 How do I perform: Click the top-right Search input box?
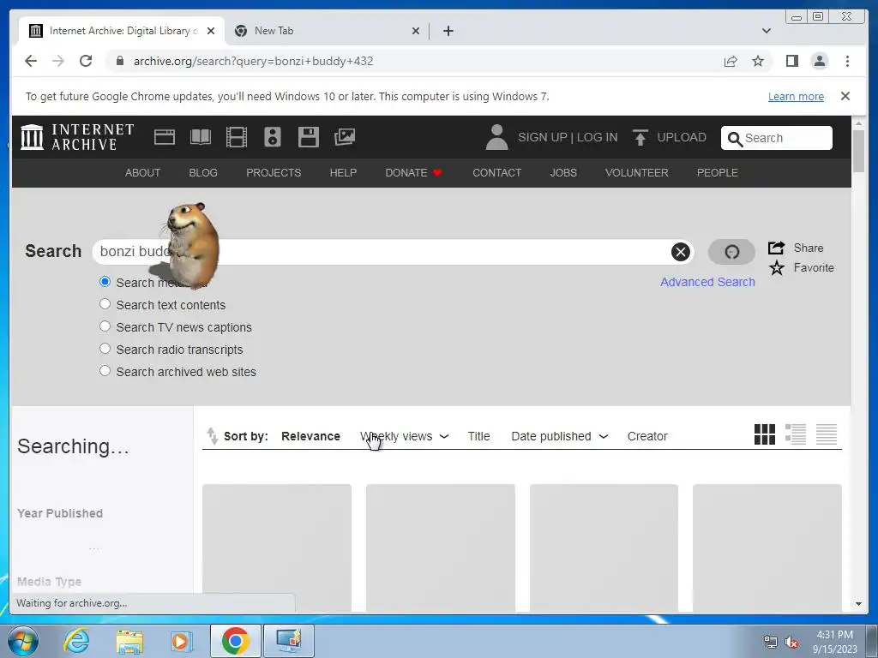point(777,138)
